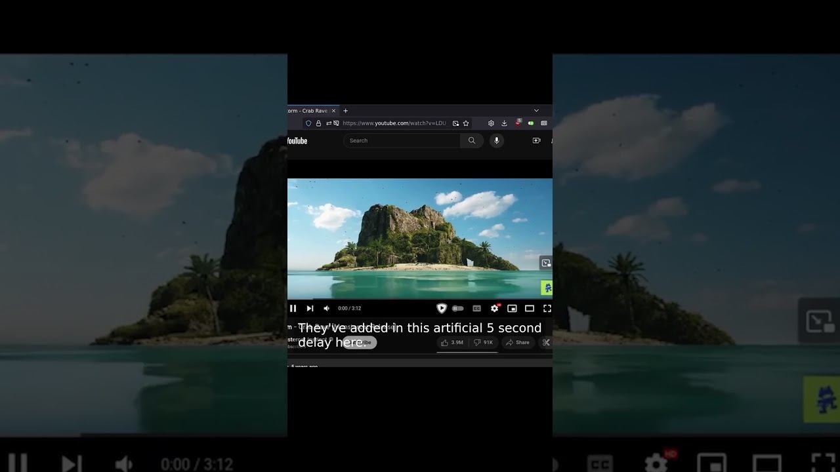Image resolution: width=840 pixels, height=472 pixels.
Task: Click the youtube.com URL address bar
Action: 394,123
